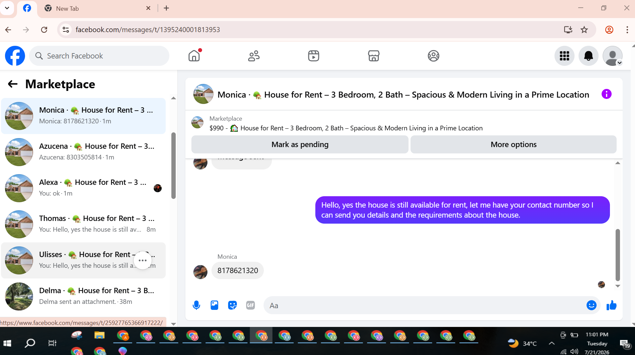Install the app from address bar

click(568, 30)
